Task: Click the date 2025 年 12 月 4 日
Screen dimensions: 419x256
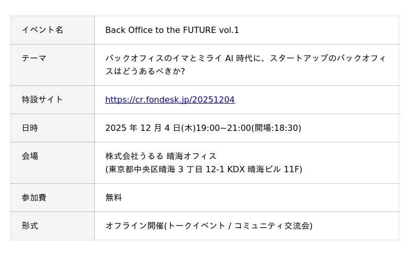Action: coord(142,128)
